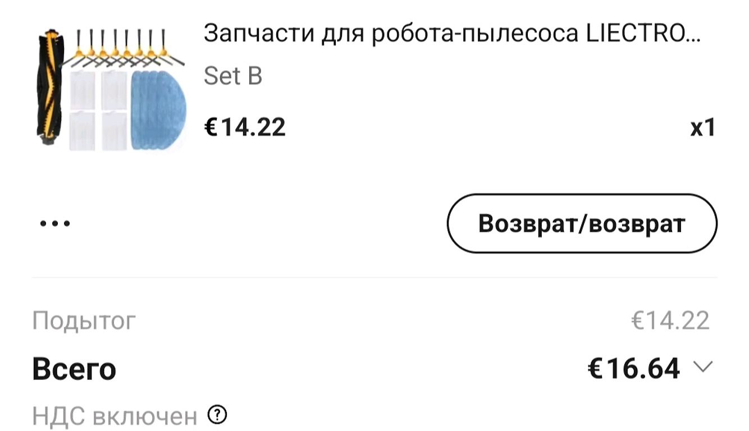Open the three-dot more options menu

(x=55, y=223)
